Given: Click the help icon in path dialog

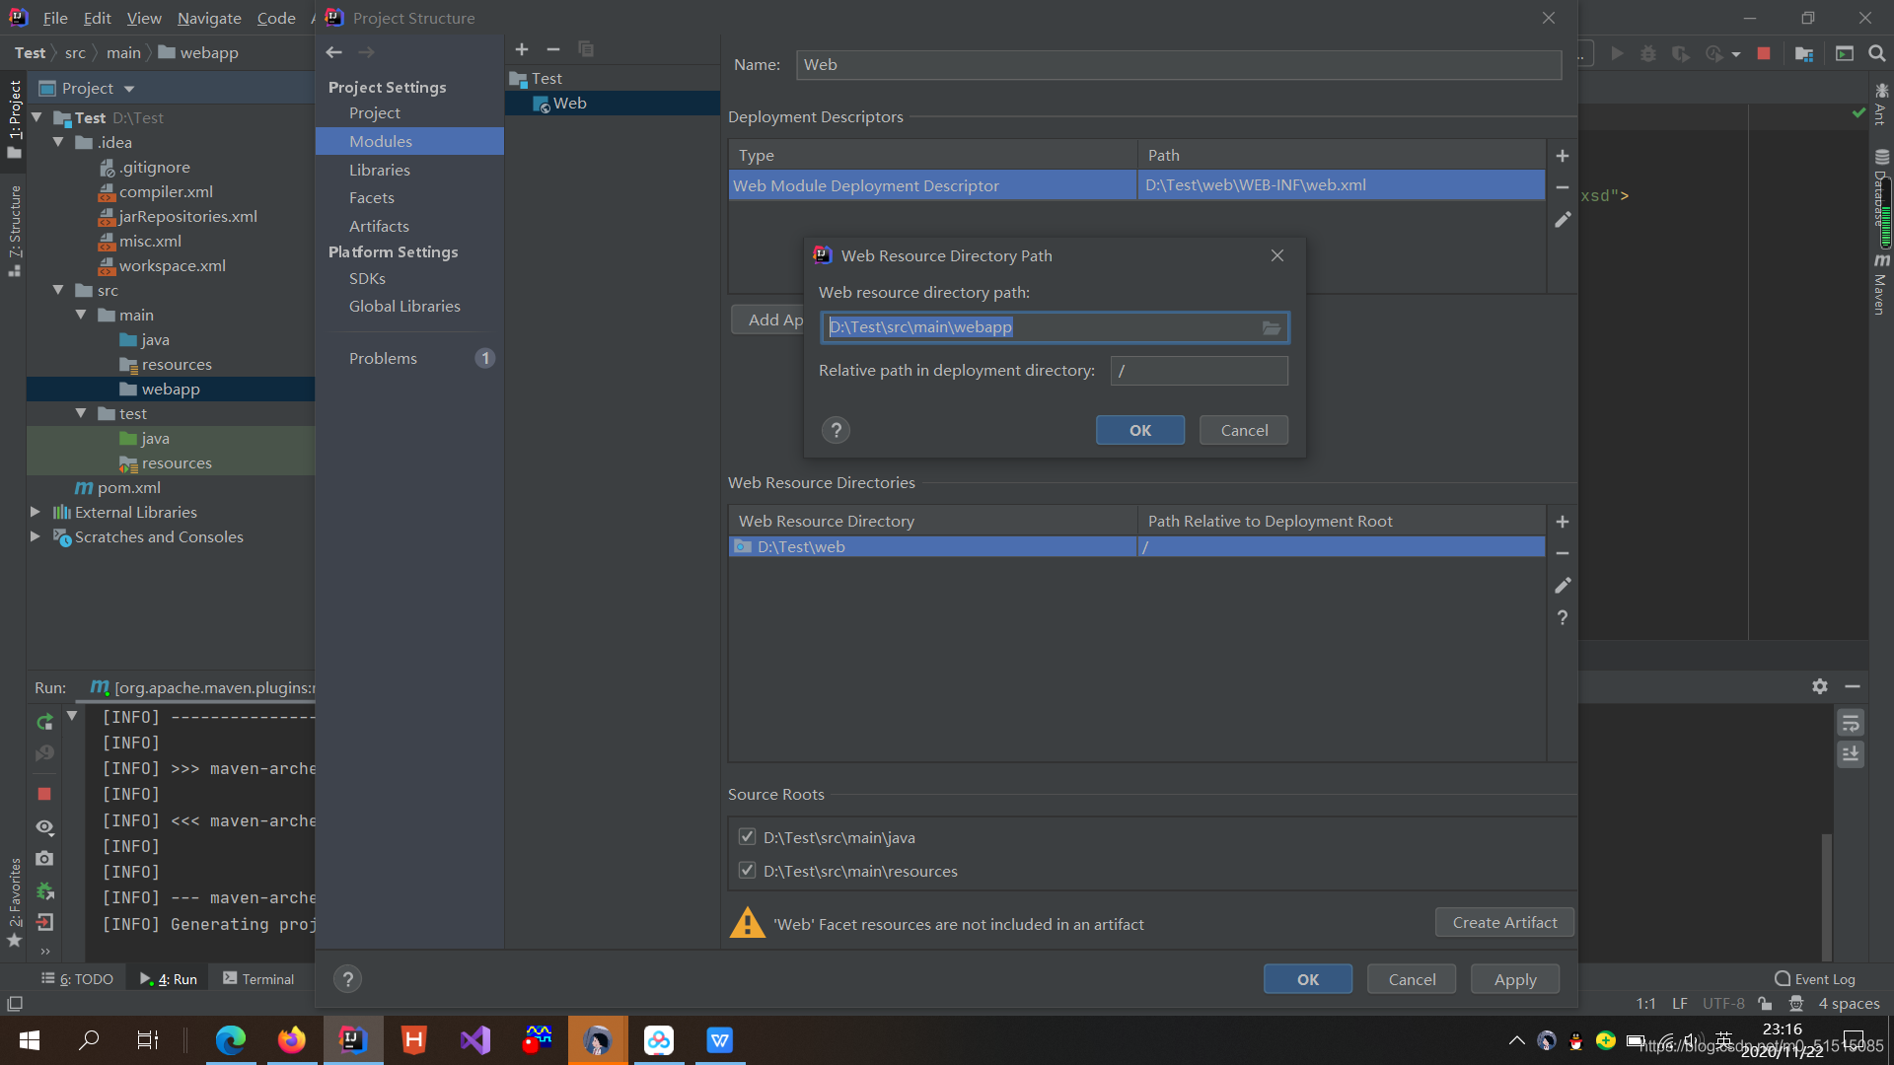Looking at the screenshot, I should 836,430.
